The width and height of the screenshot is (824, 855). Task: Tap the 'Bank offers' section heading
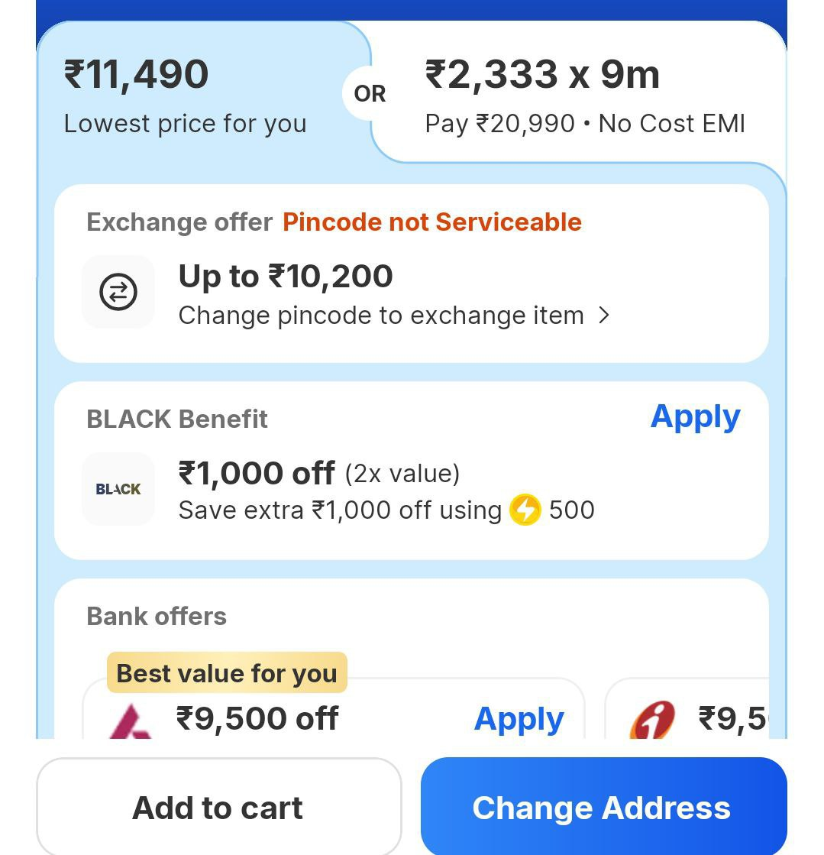157,617
